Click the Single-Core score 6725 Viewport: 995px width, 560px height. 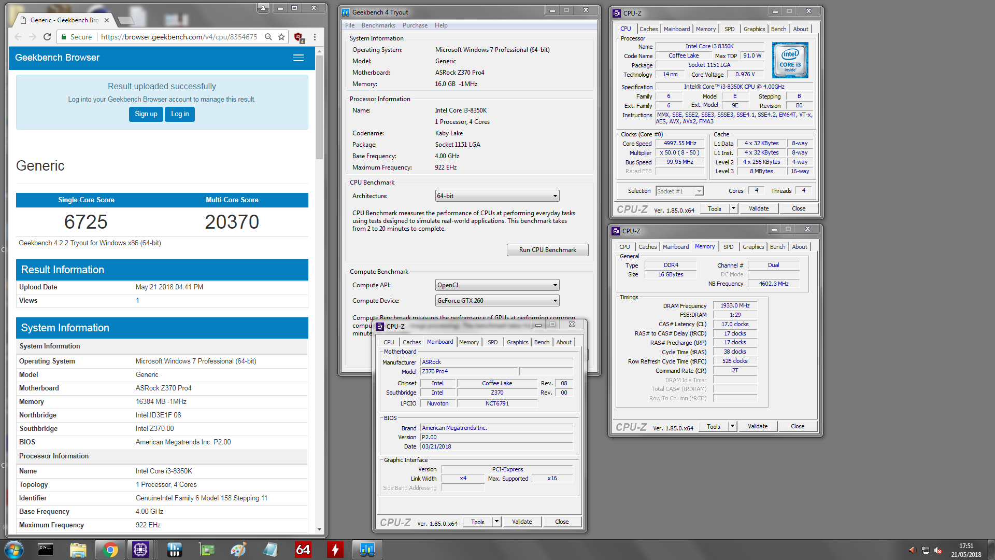(86, 222)
